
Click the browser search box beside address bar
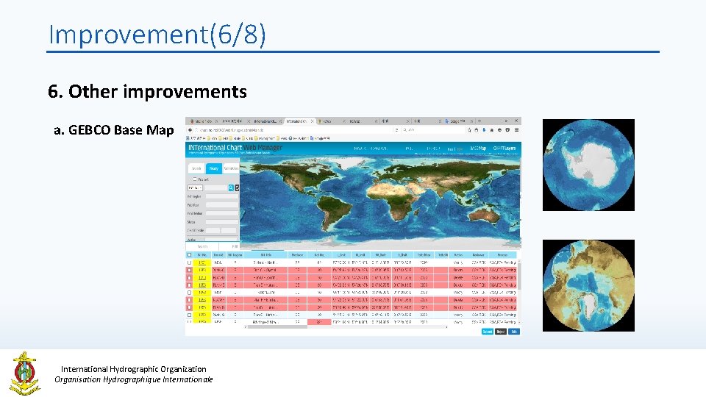432,130
